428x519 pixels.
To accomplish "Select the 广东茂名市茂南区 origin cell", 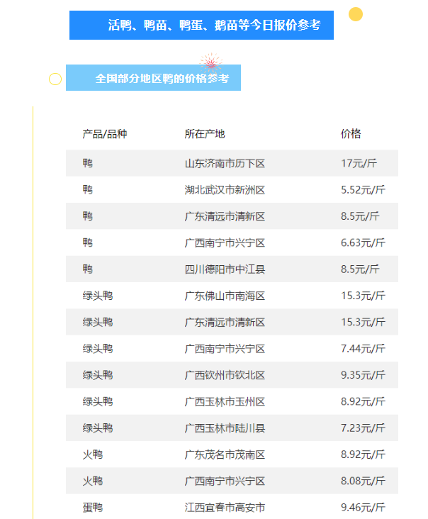I will coord(225,454).
